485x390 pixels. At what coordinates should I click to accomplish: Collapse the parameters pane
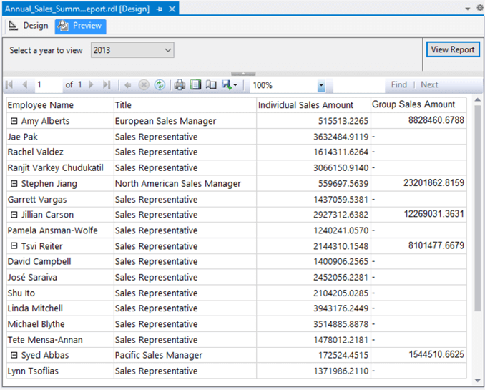click(x=243, y=74)
